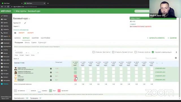Switch to НАСТРОЙКИ tab
181x102 pixels.
tap(46, 38)
